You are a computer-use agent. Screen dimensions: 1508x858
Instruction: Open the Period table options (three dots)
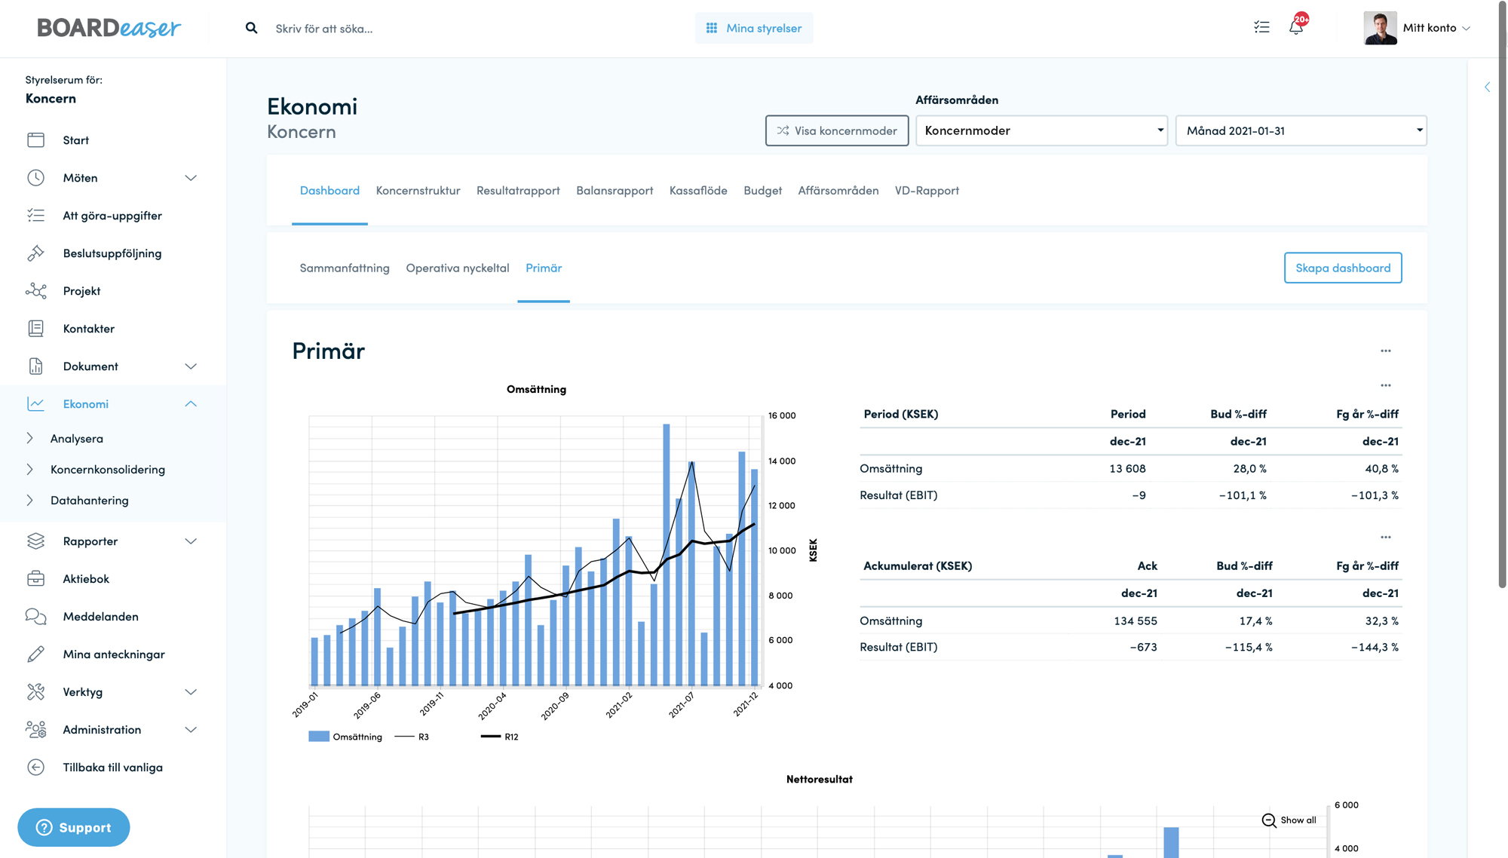(x=1386, y=385)
